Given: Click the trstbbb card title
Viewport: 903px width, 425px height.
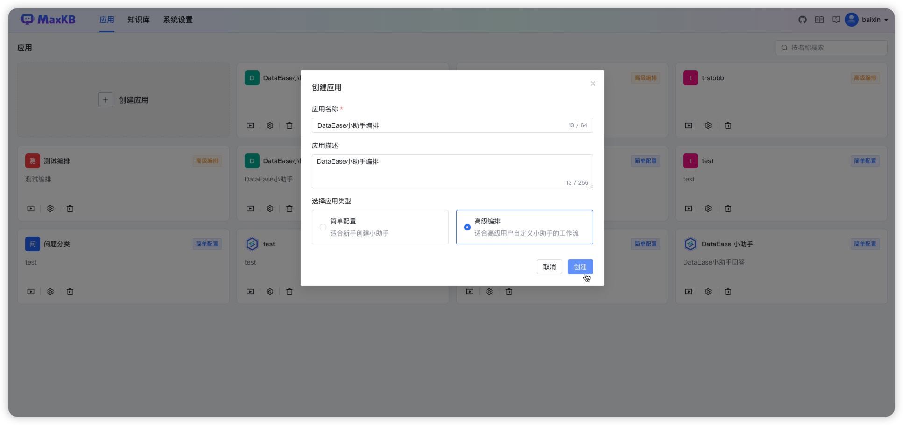Looking at the screenshot, I should coord(713,78).
